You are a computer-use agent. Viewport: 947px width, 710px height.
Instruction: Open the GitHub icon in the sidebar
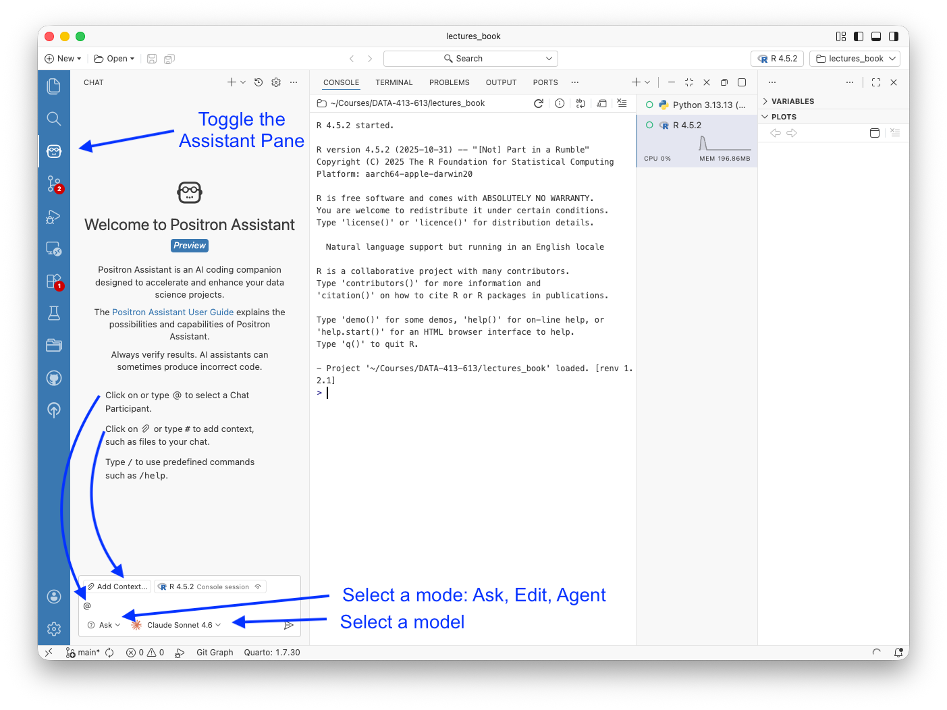point(54,378)
